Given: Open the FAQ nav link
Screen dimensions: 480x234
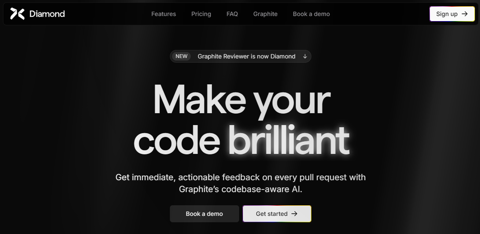Looking at the screenshot, I should (232, 14).
